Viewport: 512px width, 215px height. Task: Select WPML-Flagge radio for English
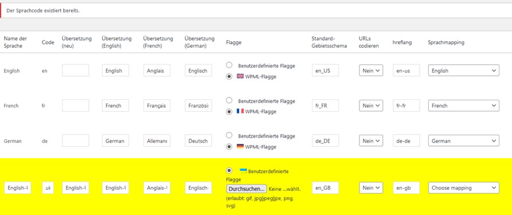(229, 76)
